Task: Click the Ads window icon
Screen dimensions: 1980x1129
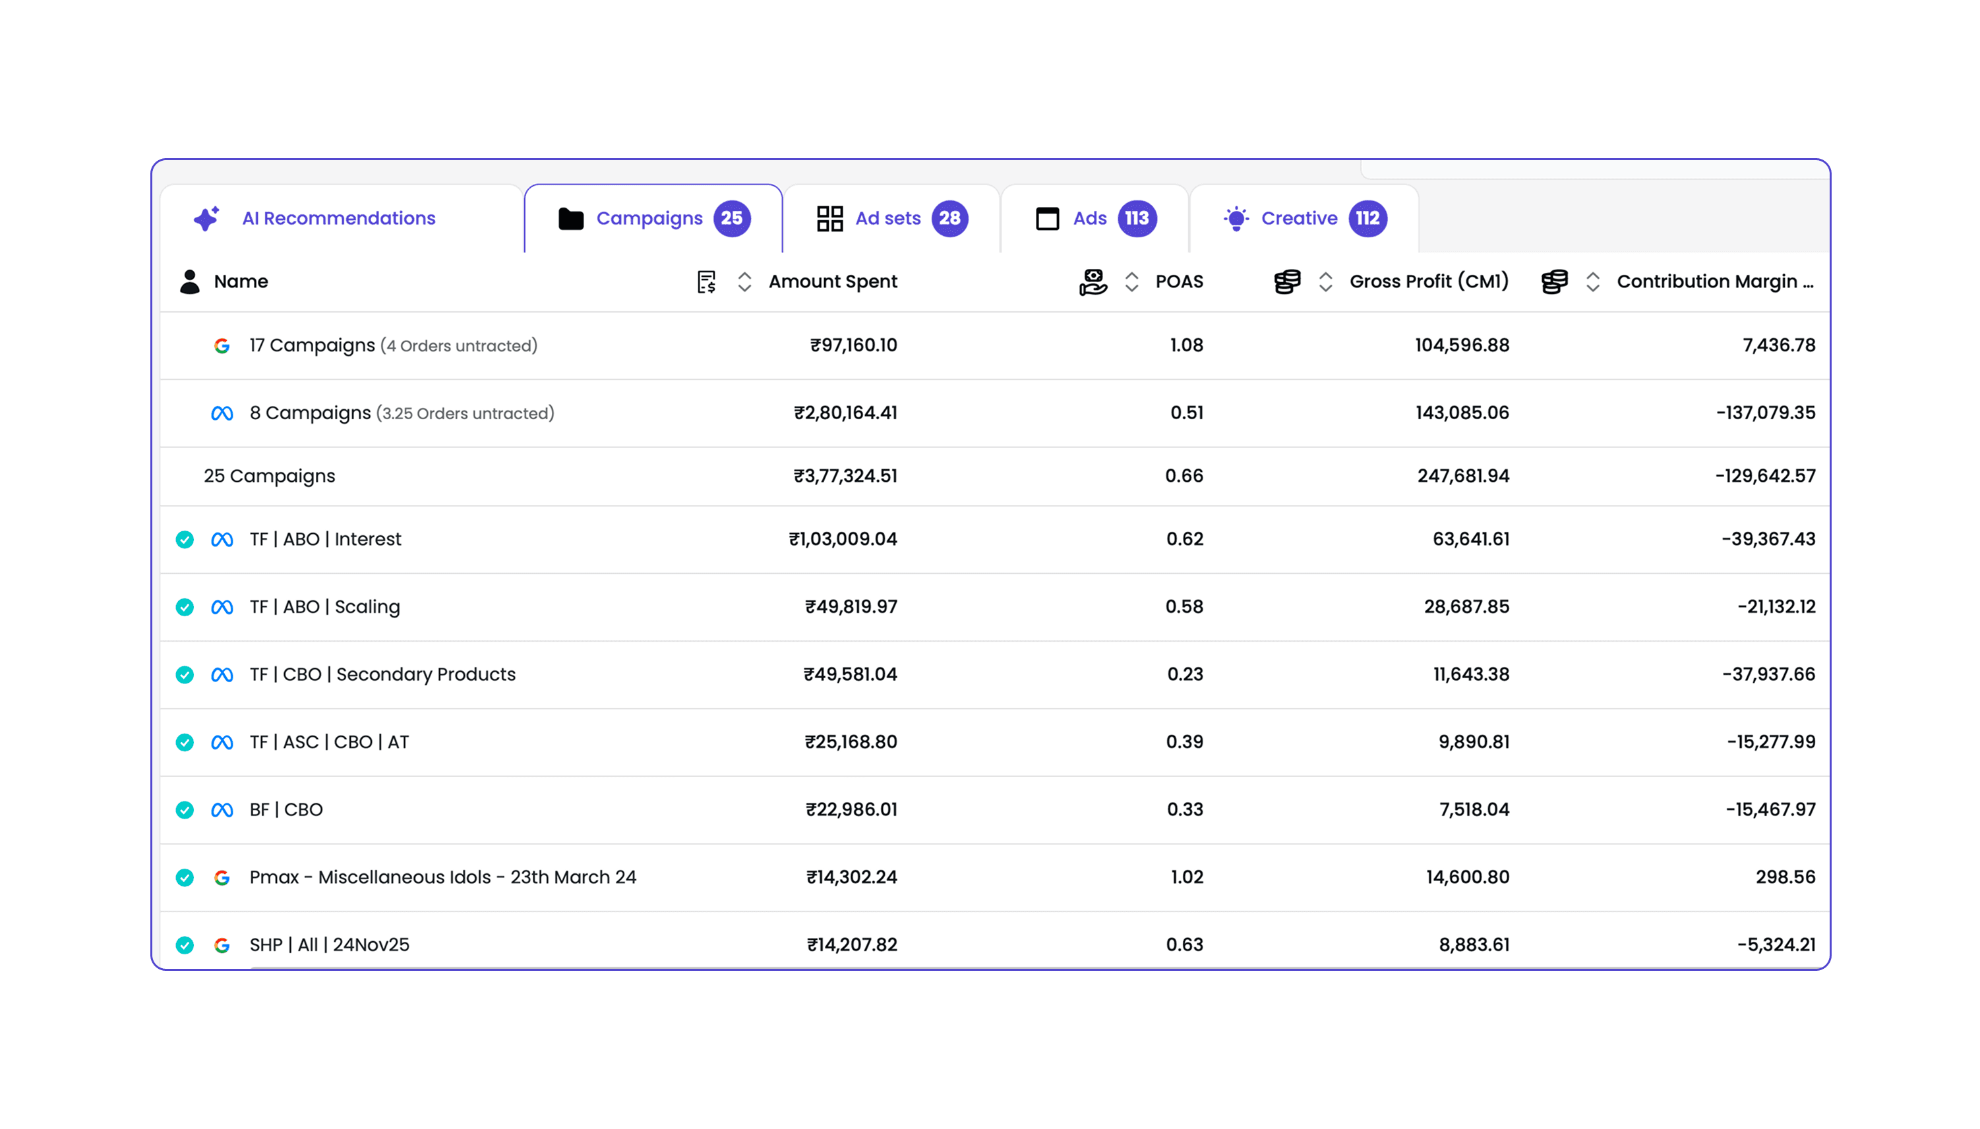Action: pyautogui.click(x=1047, y=219)
